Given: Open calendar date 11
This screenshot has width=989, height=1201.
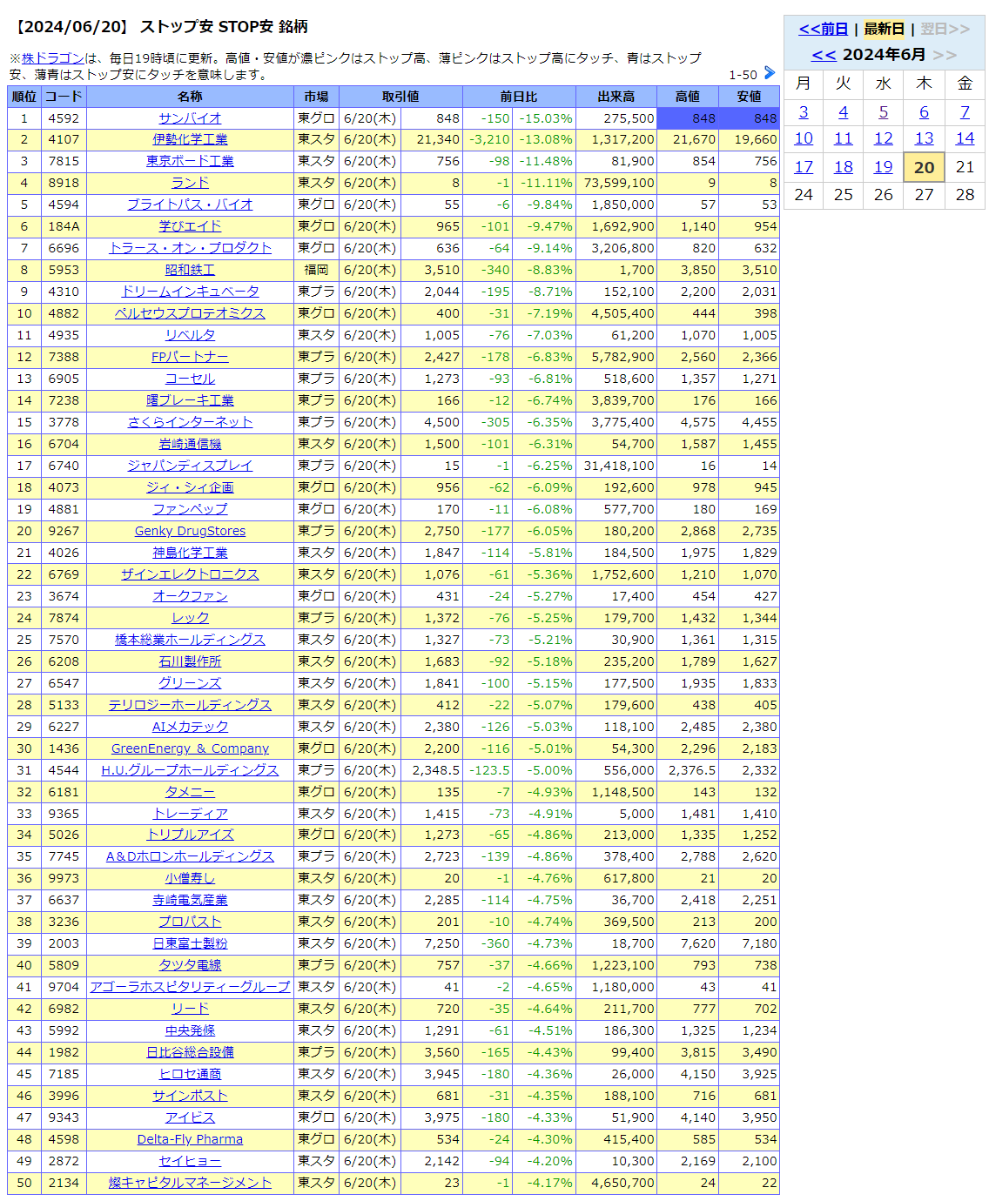Looking at the screenshot, I should pos(843,138).
